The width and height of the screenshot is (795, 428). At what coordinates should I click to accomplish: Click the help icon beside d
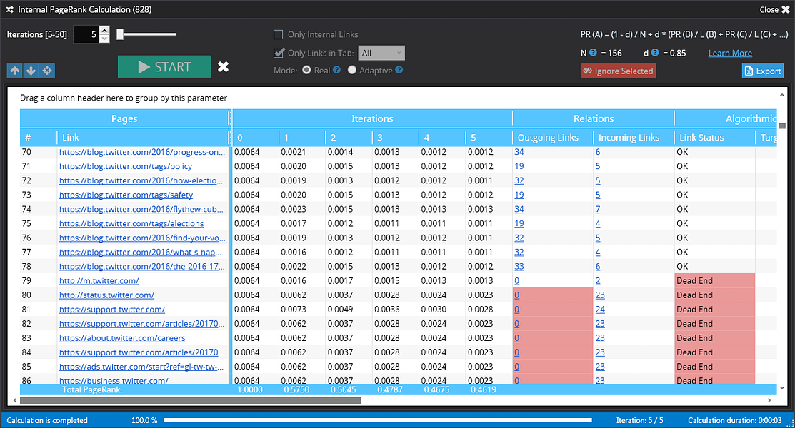click(656, 53)
